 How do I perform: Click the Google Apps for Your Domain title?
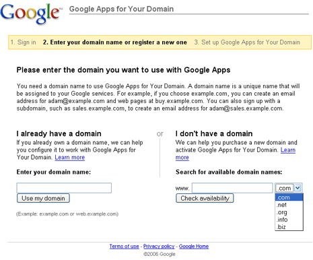[121, 9]
